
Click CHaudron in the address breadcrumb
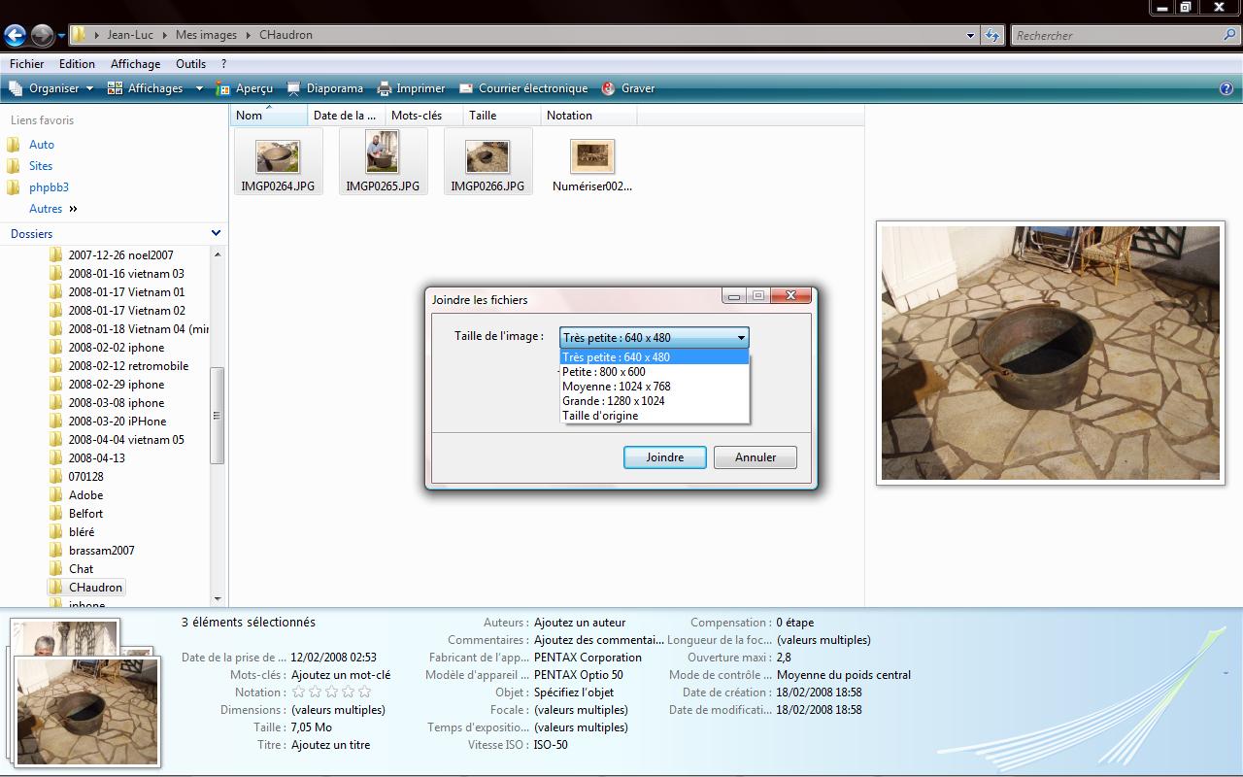(286, 35)
